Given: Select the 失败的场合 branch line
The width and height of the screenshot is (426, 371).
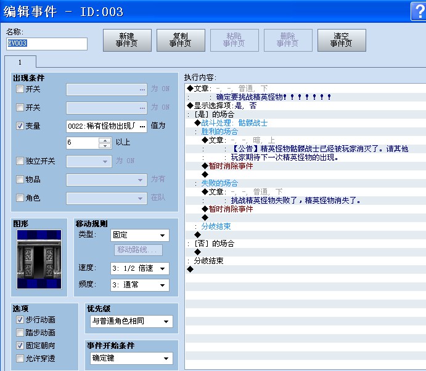Looking at the screenshot, I should tap(219, 183).
